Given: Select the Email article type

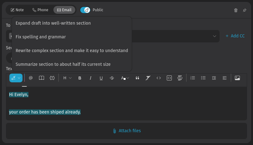Looking at the screenshot, I should pos(64,10).
